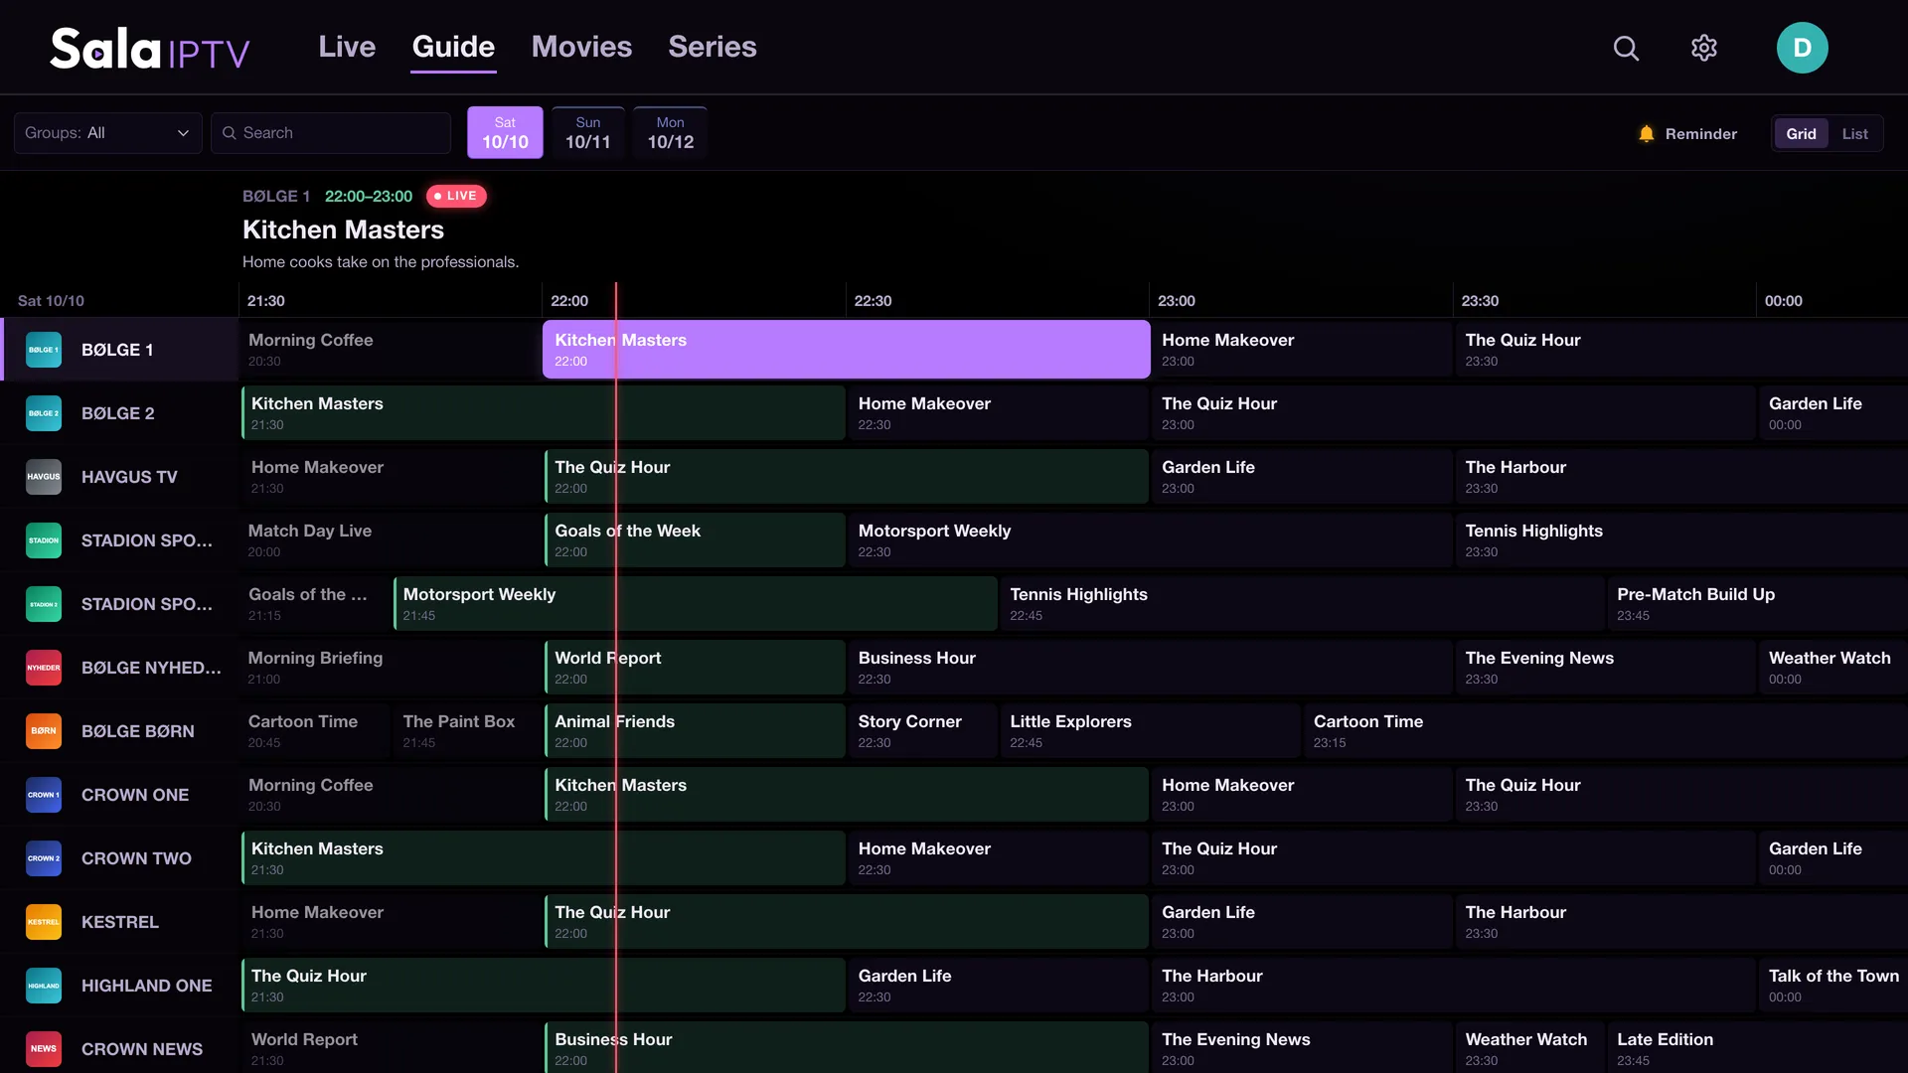
Task: Click the 23:00 time header
Action: click(1177, 301)
